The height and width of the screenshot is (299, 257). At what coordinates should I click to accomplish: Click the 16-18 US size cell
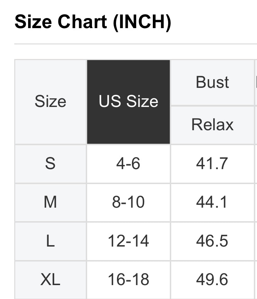tap(128, 280)
